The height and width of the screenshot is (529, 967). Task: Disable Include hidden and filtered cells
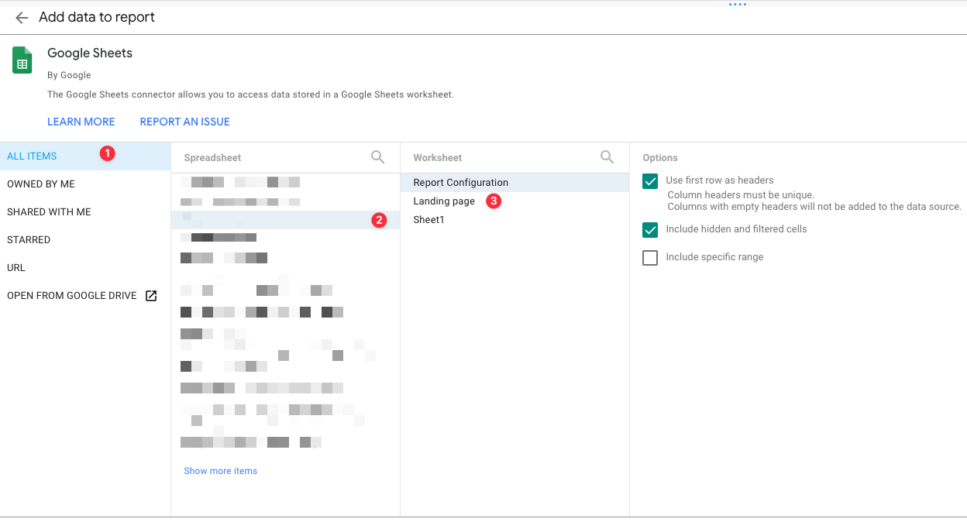(x=650, y=230)
